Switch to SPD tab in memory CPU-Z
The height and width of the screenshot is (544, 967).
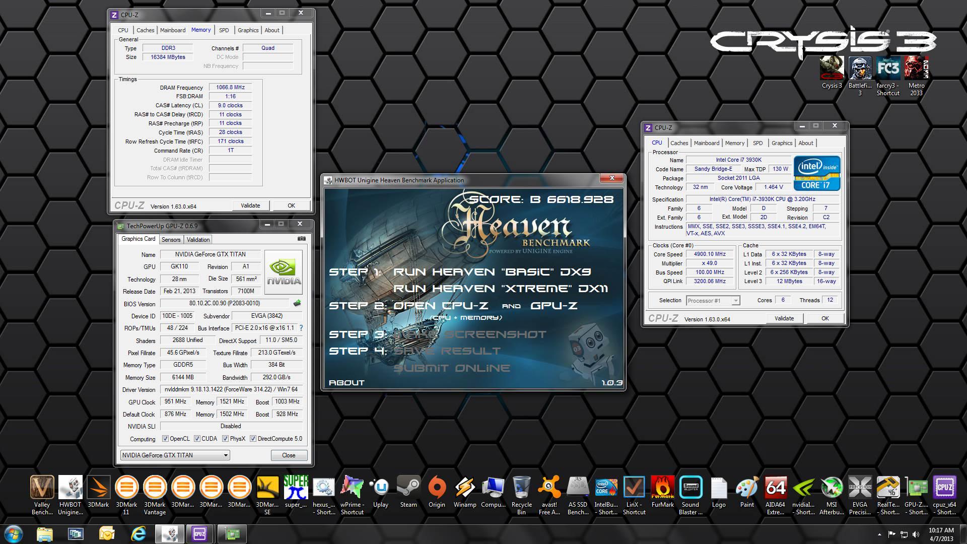coord(224,30)
